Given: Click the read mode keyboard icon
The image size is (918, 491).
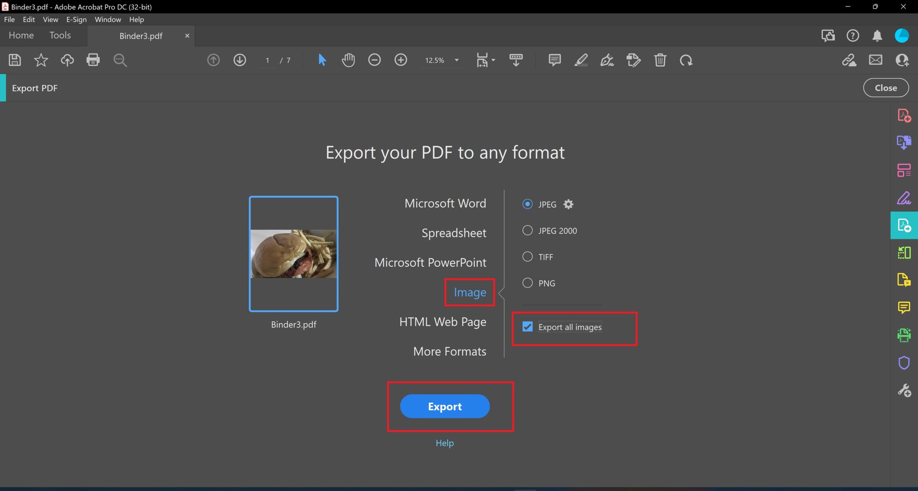Looking at the screenshot, I should point(516,60).
